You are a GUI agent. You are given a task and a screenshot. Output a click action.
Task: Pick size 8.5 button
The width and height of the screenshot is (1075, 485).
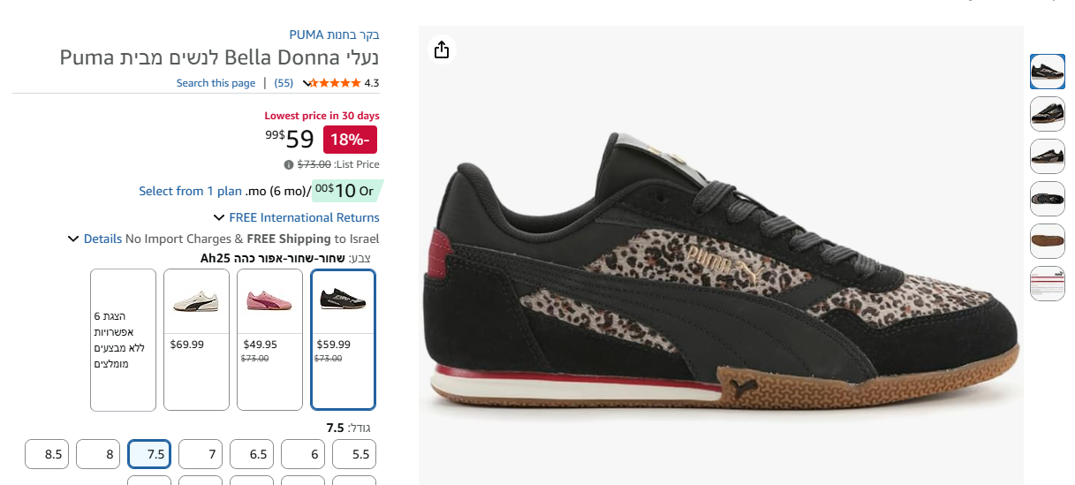[x=47, y=454]
